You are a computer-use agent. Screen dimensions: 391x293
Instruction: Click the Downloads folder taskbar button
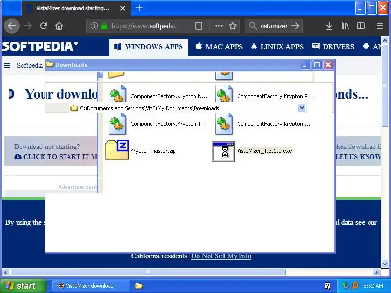click(x=139, y=286)
